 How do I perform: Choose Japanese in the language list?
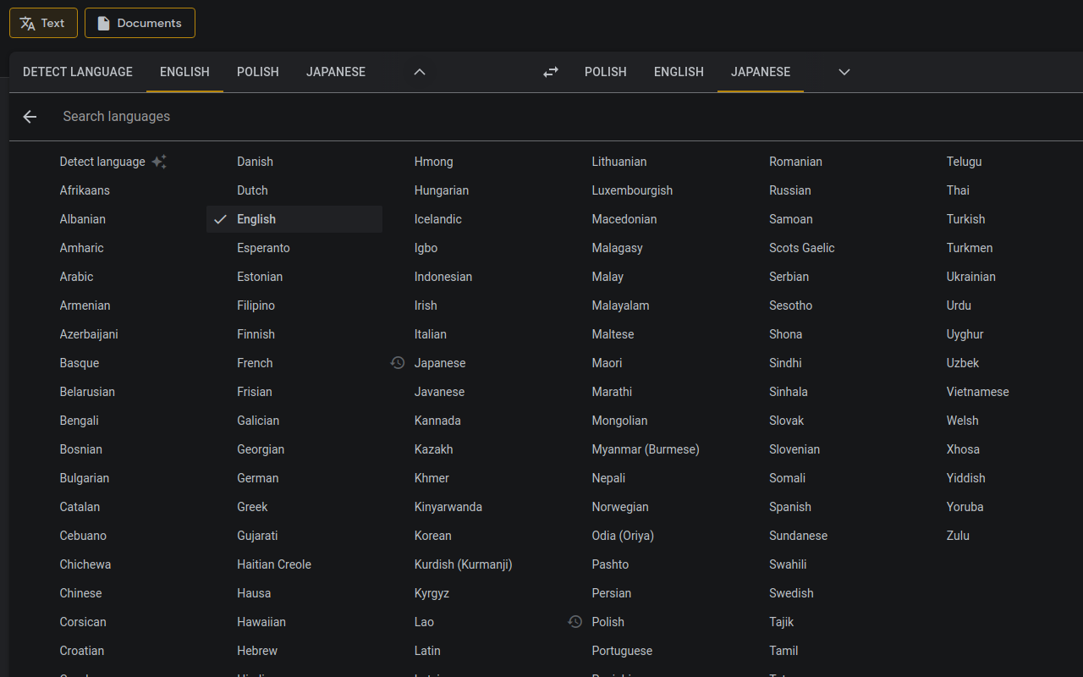(x=440, y=363)
